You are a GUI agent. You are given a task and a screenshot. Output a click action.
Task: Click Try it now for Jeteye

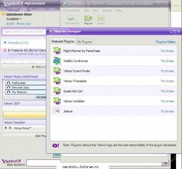pyautogui.click(x=167, y=111)
